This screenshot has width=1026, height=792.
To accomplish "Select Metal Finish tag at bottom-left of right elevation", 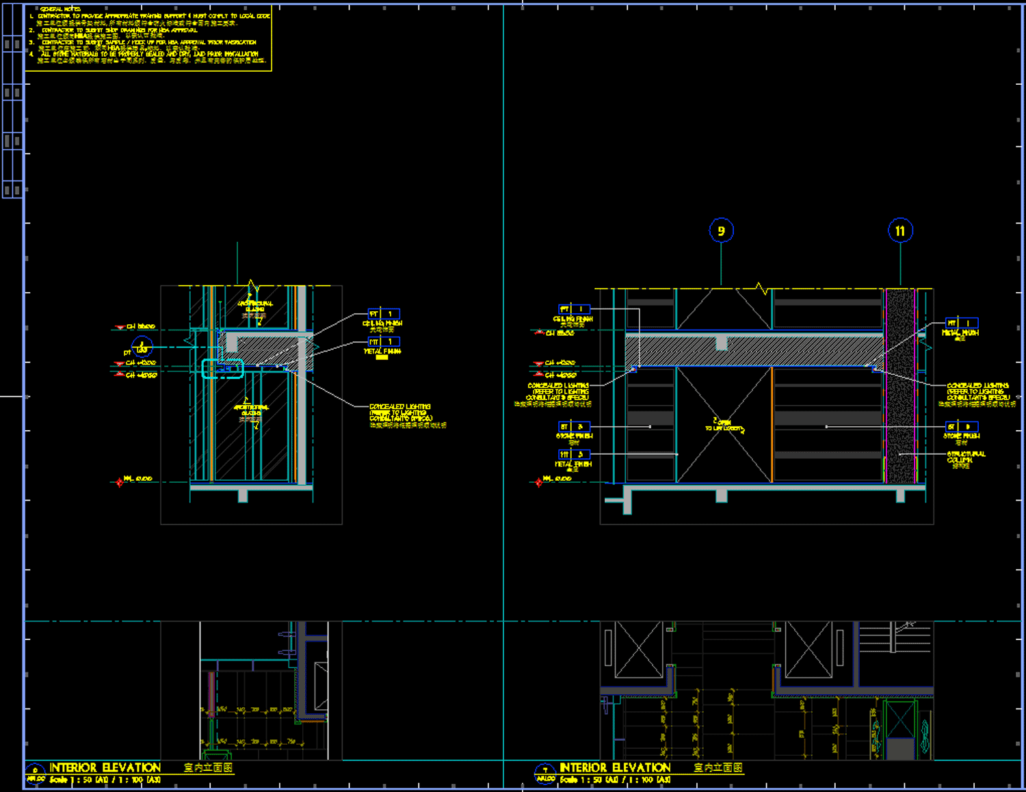I will [x=574, y=454].
